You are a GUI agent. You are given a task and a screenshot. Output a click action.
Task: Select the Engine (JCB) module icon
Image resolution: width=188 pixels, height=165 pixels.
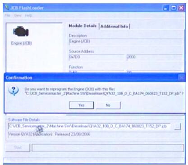(21, 31)
